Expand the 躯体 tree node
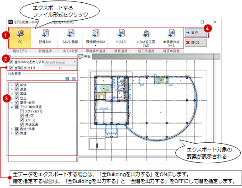This screenshot has height=188, width=242. [x=12, y=85]
